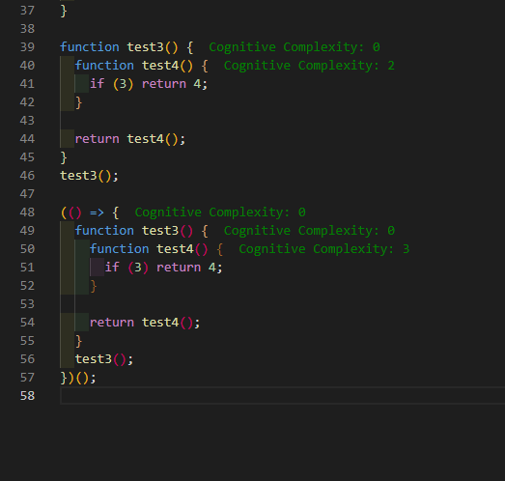
Task: Click the '})();' text on line 57
Action: [78, 378]
